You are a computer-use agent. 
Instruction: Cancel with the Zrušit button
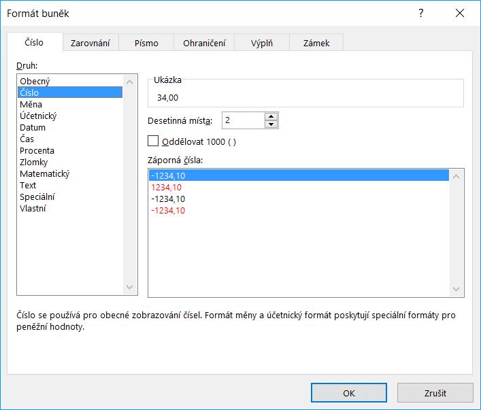pos(435,393)
